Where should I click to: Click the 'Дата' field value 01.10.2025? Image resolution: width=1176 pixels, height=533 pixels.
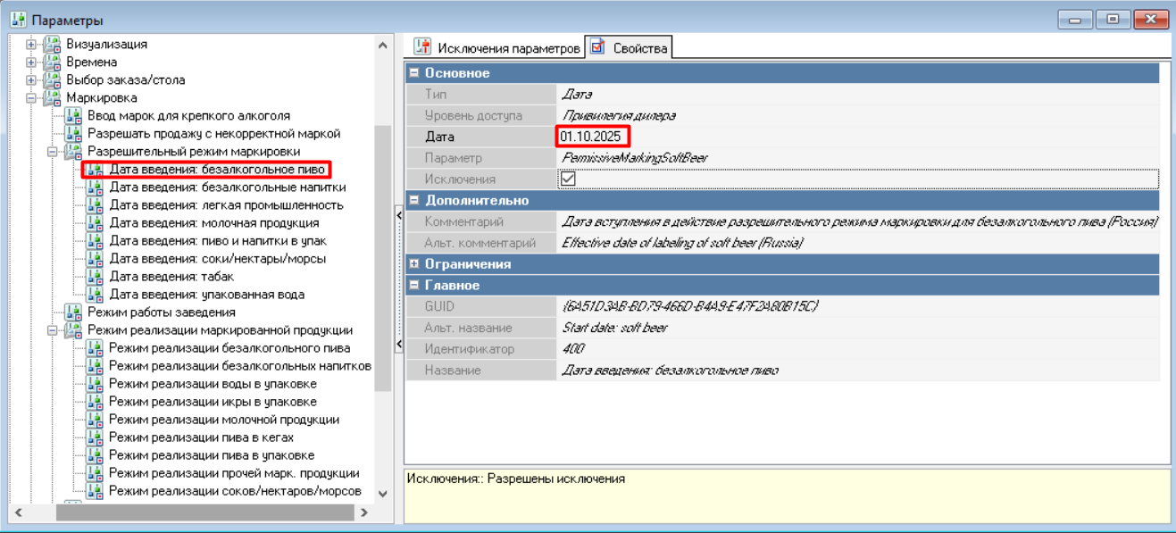pos(591,137)
